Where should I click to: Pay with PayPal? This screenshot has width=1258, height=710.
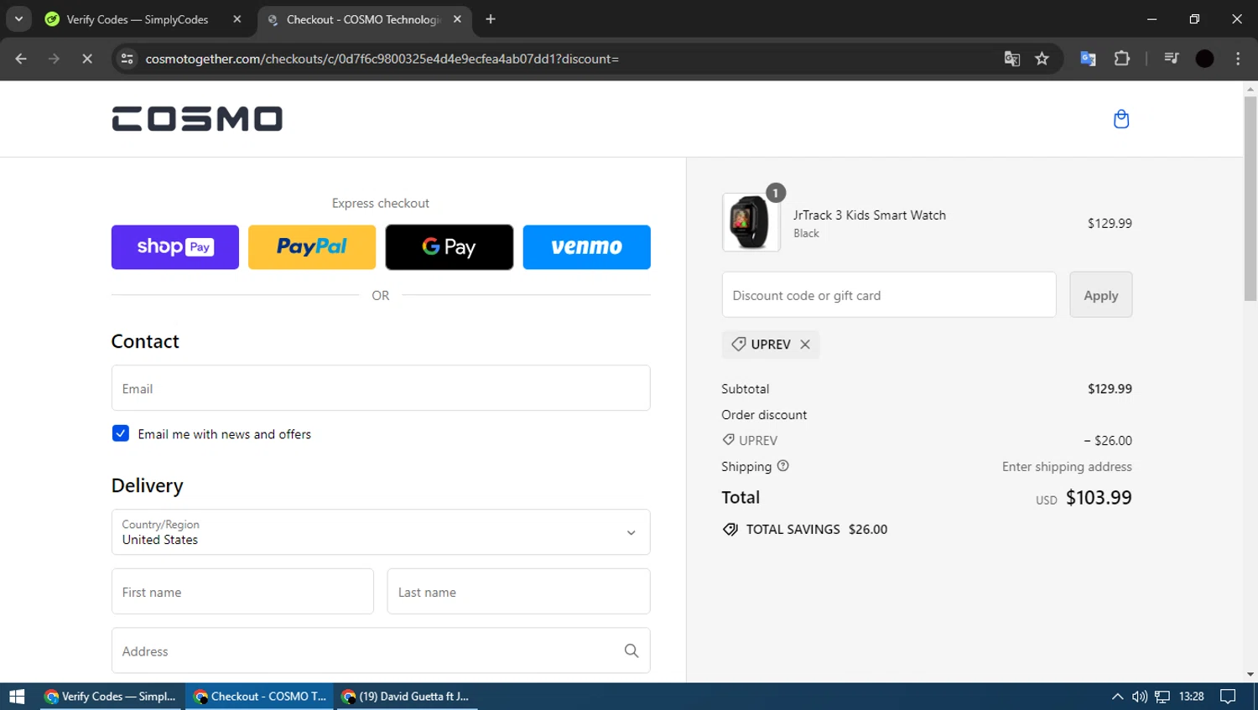click(x=312, y=247)
